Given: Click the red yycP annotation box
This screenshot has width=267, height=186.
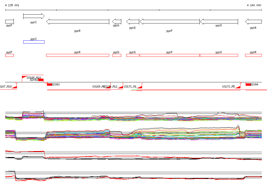Looking at the screenshot, I should (x=169, y=55).
